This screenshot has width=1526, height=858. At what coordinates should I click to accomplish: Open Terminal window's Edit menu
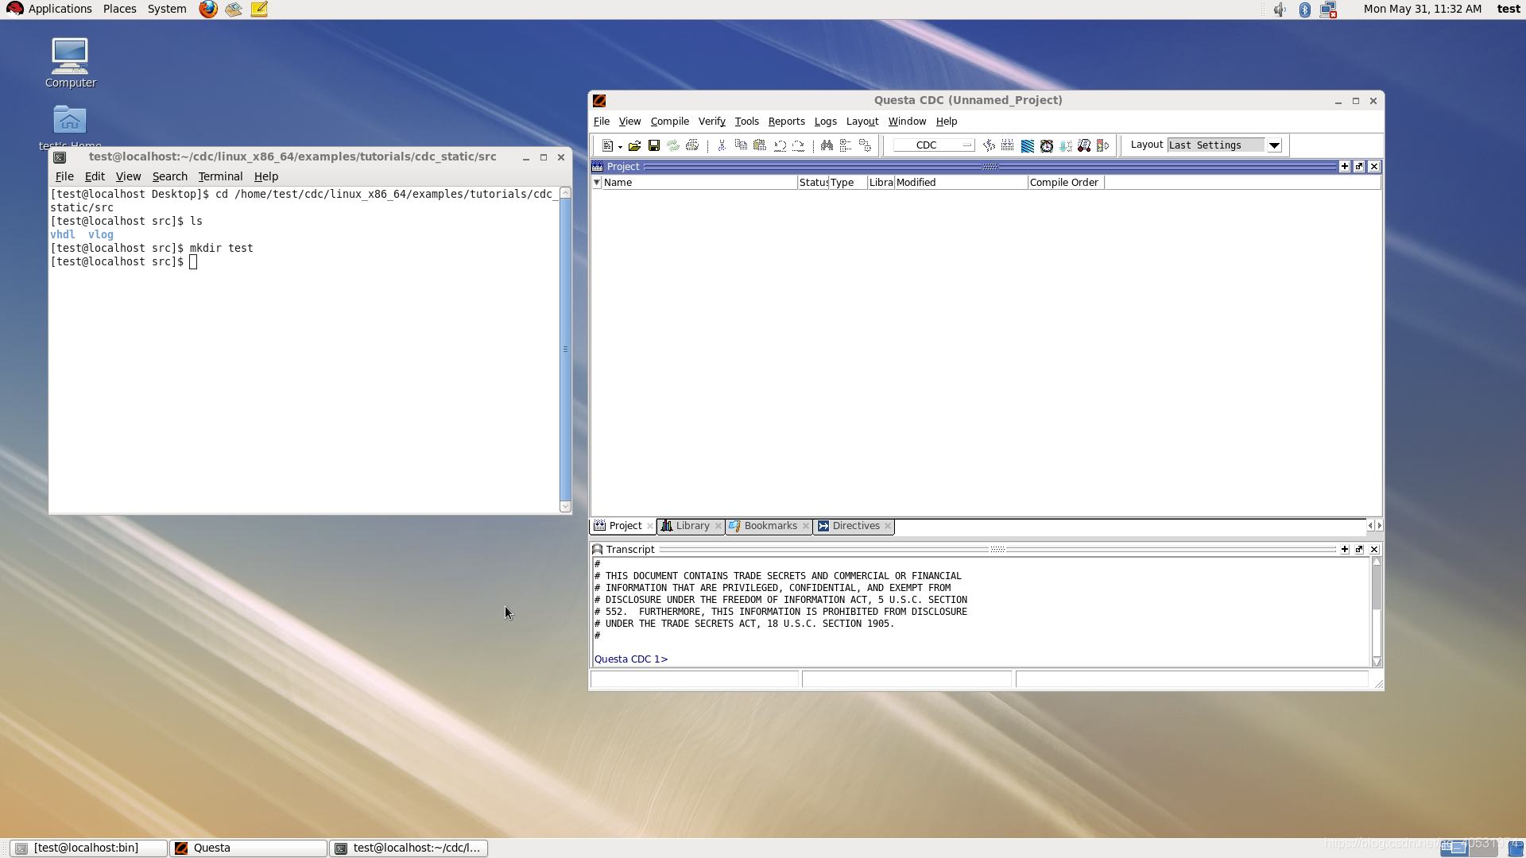click(x=95, y=176)
